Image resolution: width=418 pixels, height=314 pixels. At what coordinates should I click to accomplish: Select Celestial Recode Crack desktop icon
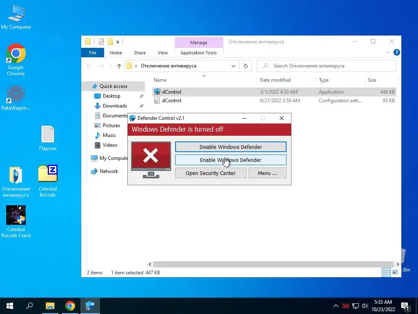16,221
